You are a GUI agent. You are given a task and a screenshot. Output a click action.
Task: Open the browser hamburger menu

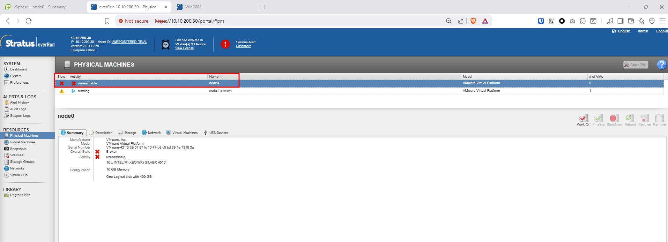tap(662, 21)
